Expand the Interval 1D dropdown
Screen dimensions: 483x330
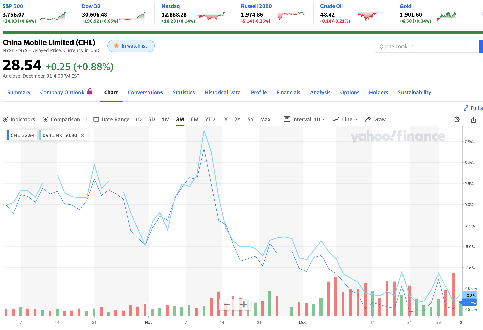pos(304,120)
